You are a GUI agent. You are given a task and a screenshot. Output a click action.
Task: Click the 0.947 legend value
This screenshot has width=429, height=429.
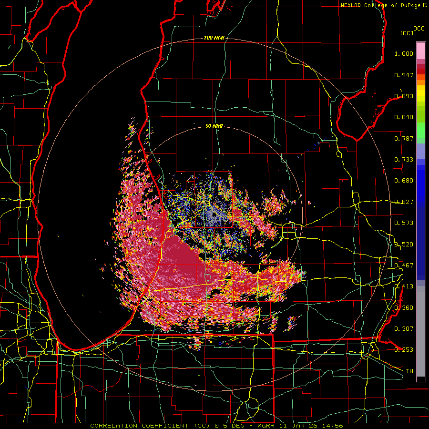click(404, 75)
